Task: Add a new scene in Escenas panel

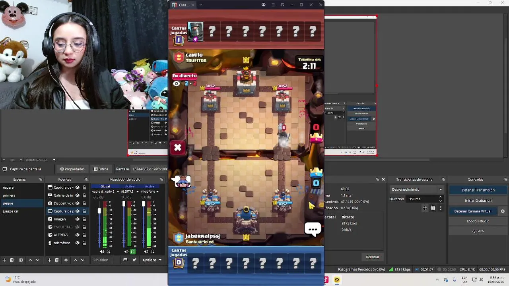Action: pos(4,260)
